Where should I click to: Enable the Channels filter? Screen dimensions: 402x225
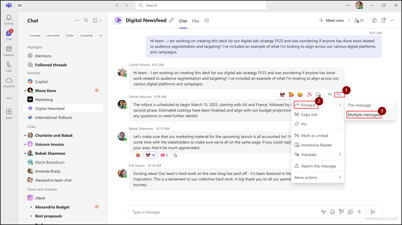click(86, 35)
